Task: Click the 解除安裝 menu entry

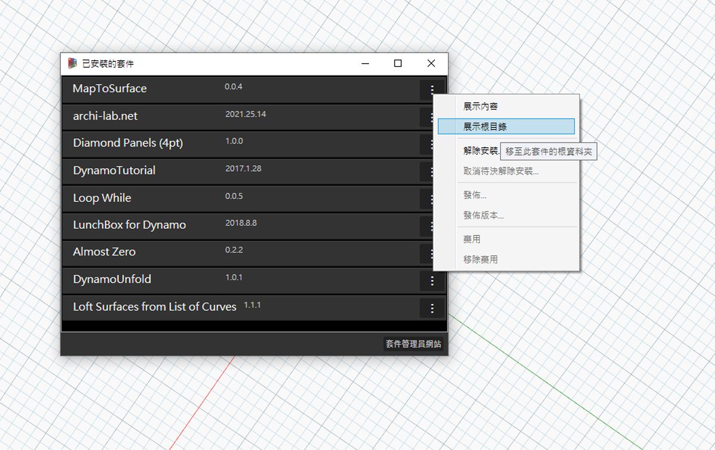Action: point(482,151)
